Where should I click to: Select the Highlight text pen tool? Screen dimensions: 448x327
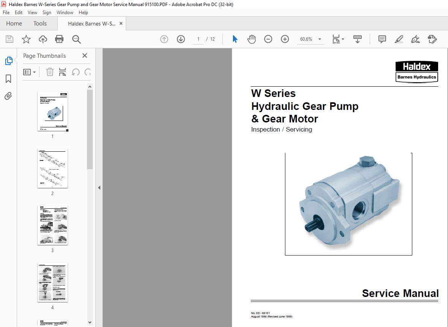pyautogui.click(x=399, y=39)
